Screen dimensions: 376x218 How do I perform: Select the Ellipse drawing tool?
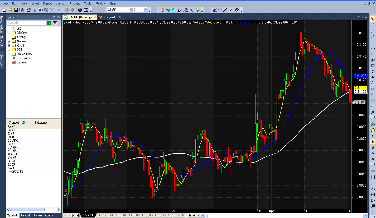373,72
